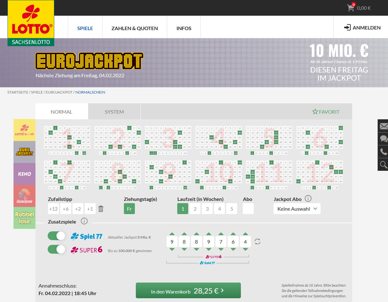
Task: Select GlücksSpirale in the game sidebar
Action: [24, 196]
